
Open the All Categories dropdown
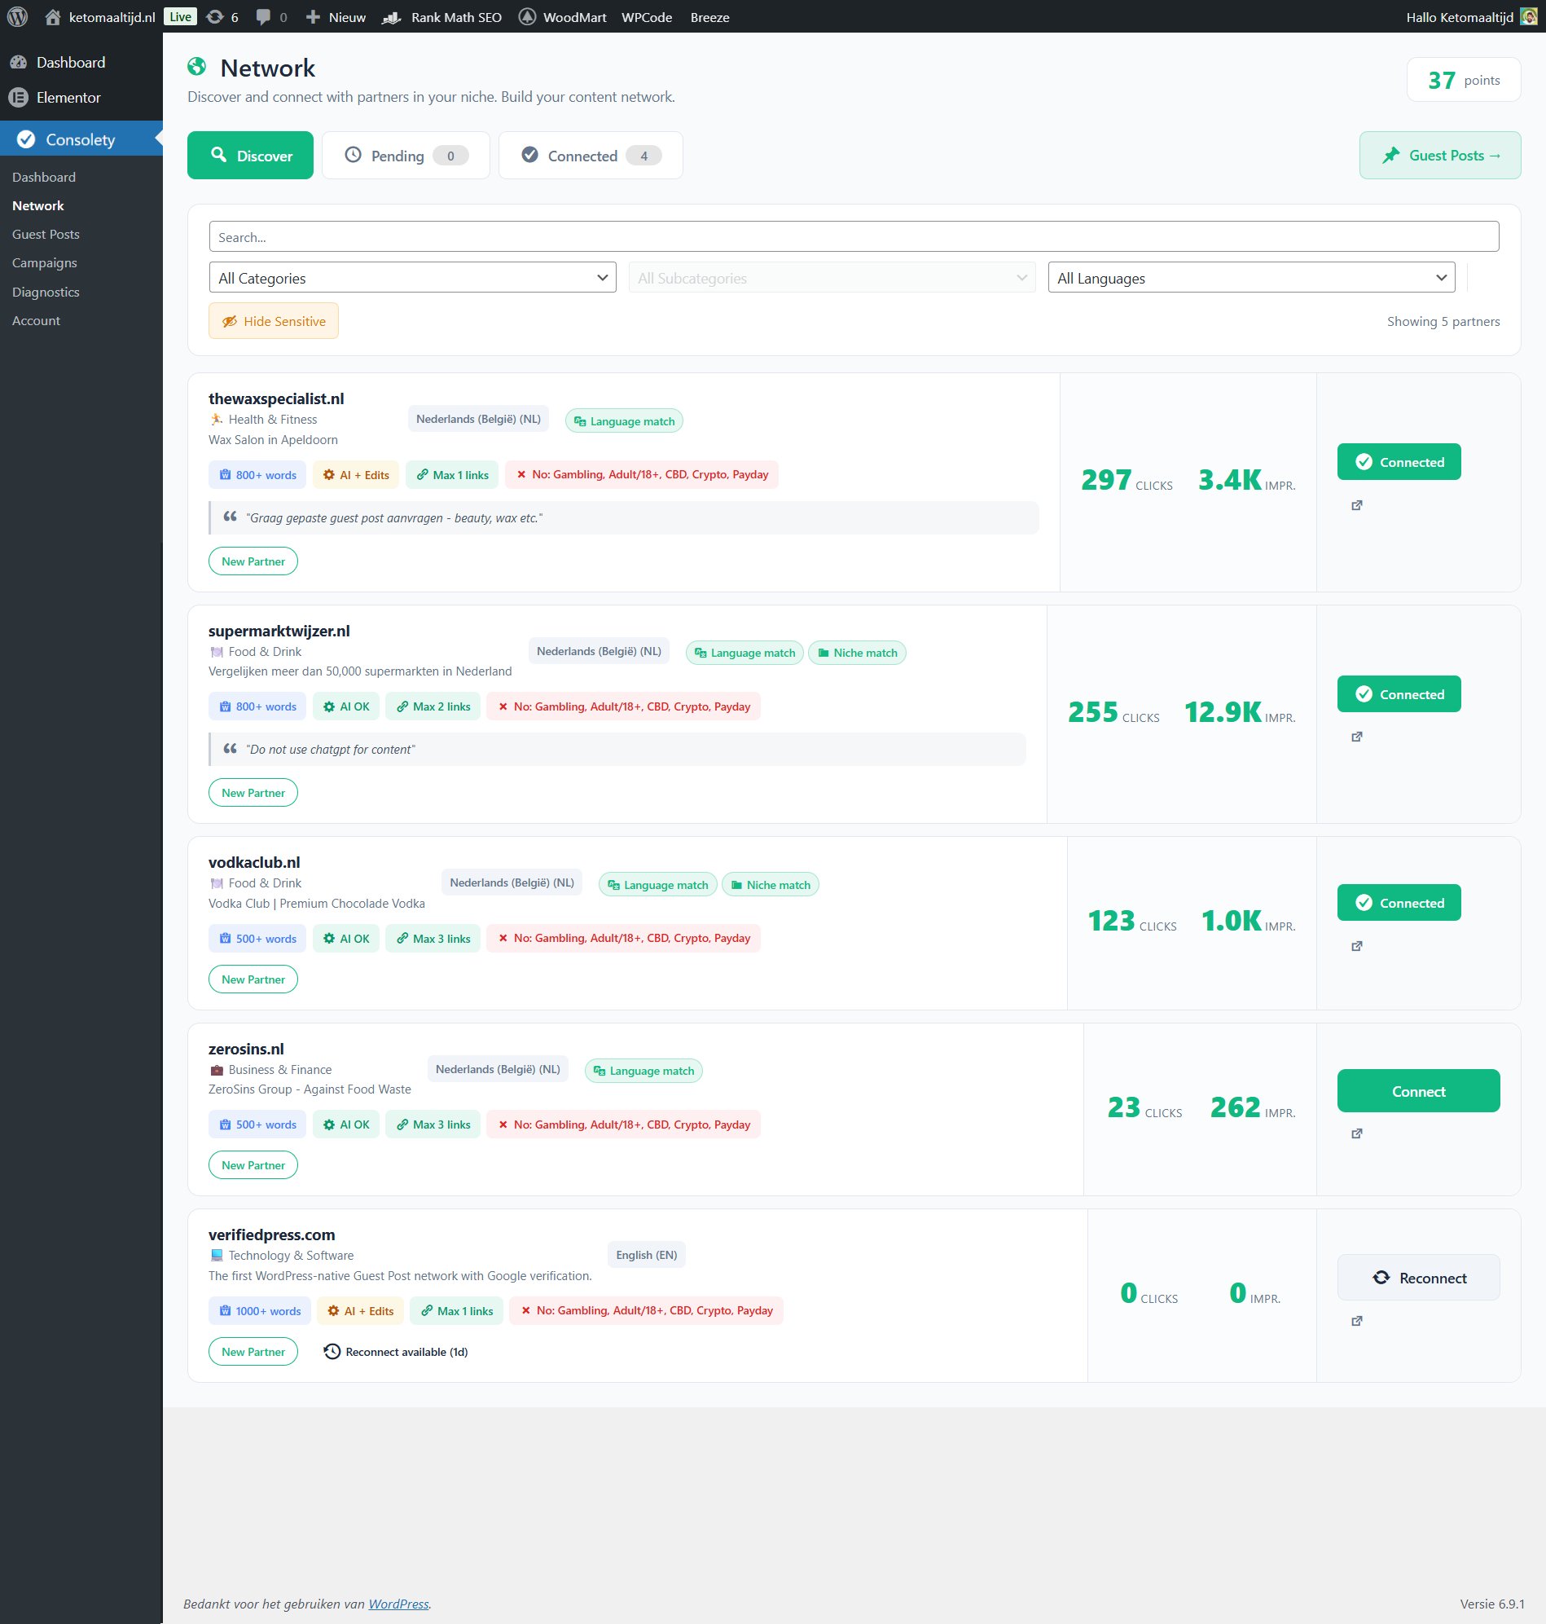[x=412, y=277]
